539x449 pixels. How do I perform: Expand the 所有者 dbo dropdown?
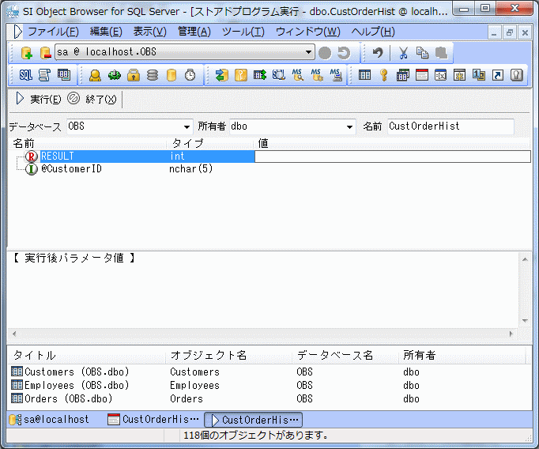[x=349, y=126]
